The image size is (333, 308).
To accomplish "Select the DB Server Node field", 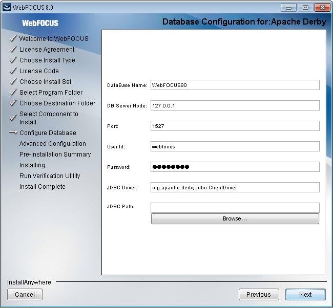I will pos(235,105).
